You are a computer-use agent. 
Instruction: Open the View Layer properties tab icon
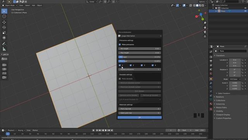tap(211, 65)
